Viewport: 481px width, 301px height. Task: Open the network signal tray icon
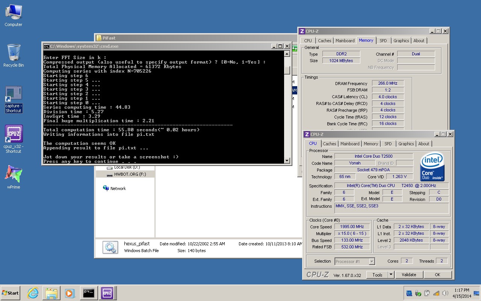(x=436, y=293)
